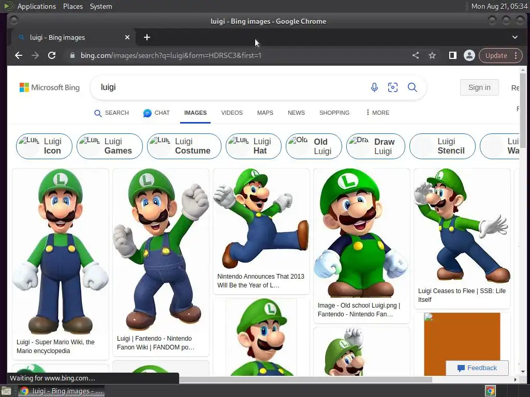The height and width of the screenshot is (397, 530).
Task: Search by voice microphone icon
Action: [374, 87]
